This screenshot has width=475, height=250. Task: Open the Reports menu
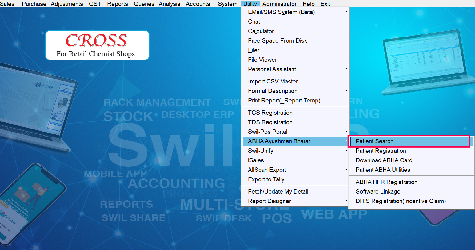[x=117, y=4]
